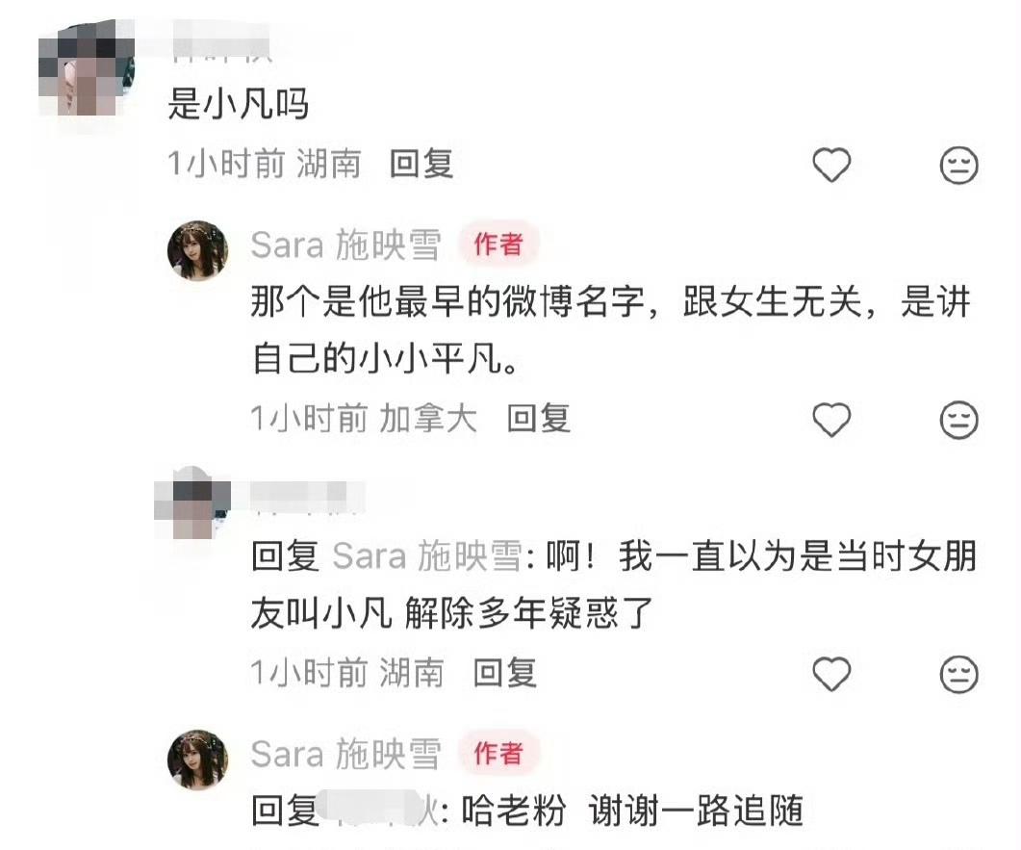Like the "是小凡吗" comment
This screenshot has width=1021, height=850.
[831, 165]
